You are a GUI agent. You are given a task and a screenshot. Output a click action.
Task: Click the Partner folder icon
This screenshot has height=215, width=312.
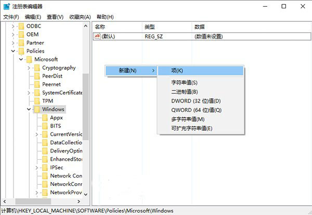tap(21, 43)
